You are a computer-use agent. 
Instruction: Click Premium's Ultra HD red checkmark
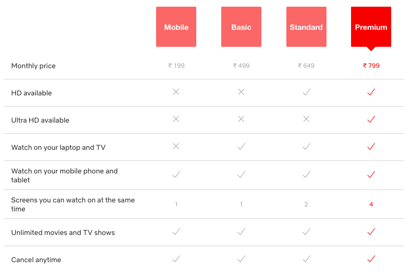pos(371,119)
